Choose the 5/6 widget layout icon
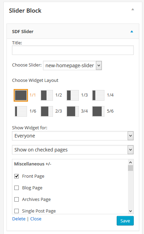This screenshot has height=234, width=144. (x=98, y=111)
